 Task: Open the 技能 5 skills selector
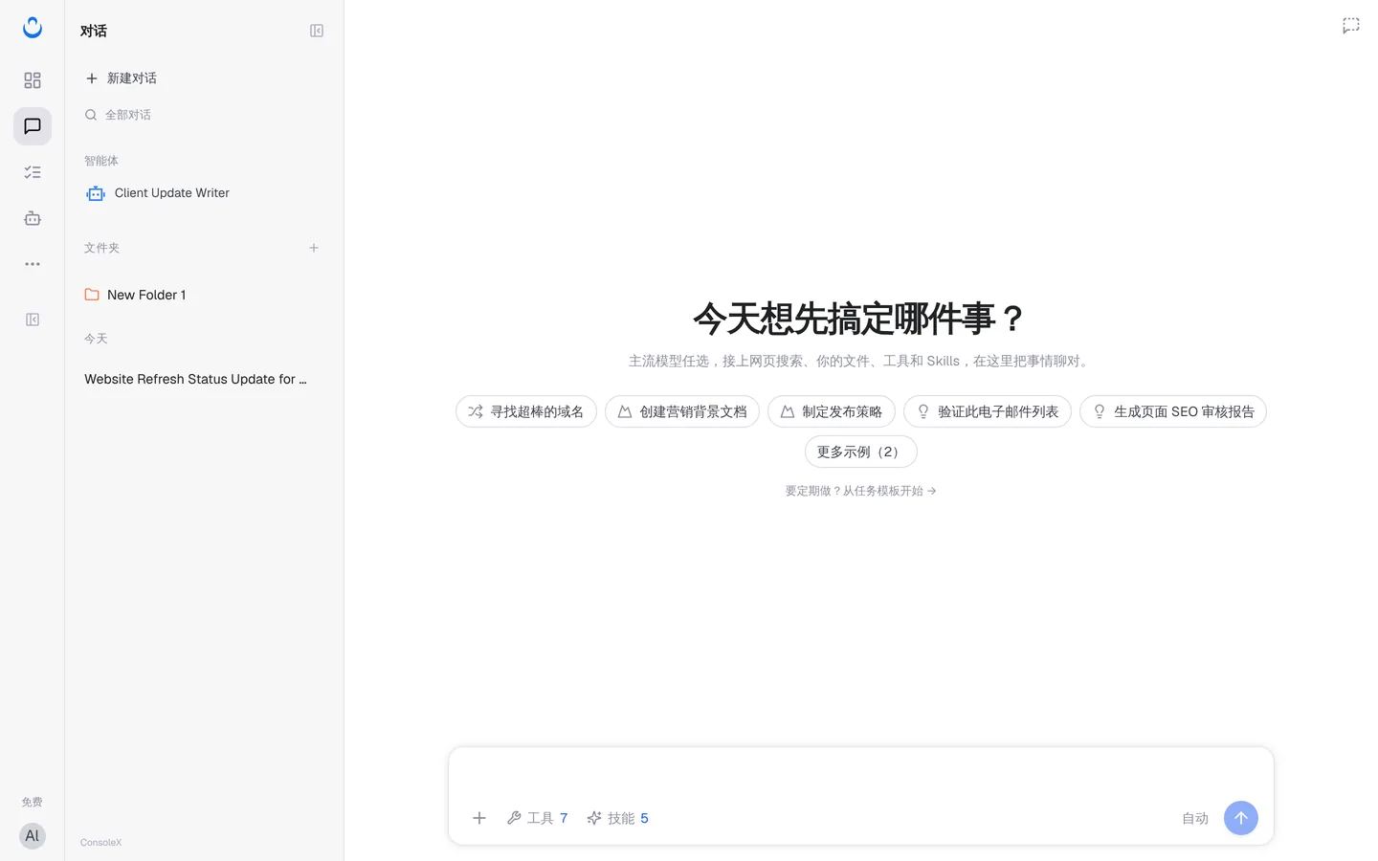coord(617,818)
